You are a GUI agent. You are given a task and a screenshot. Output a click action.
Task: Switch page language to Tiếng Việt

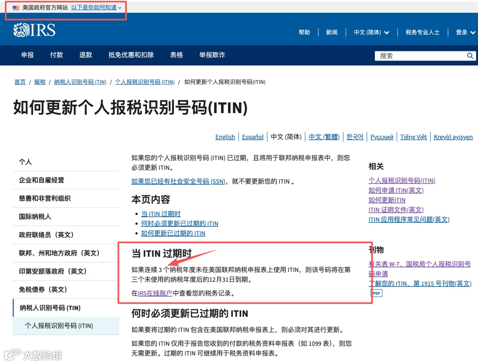(x=413, y=137)
